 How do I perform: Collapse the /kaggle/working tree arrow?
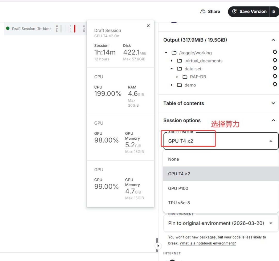pyautogui.click(x=166, y=53)
